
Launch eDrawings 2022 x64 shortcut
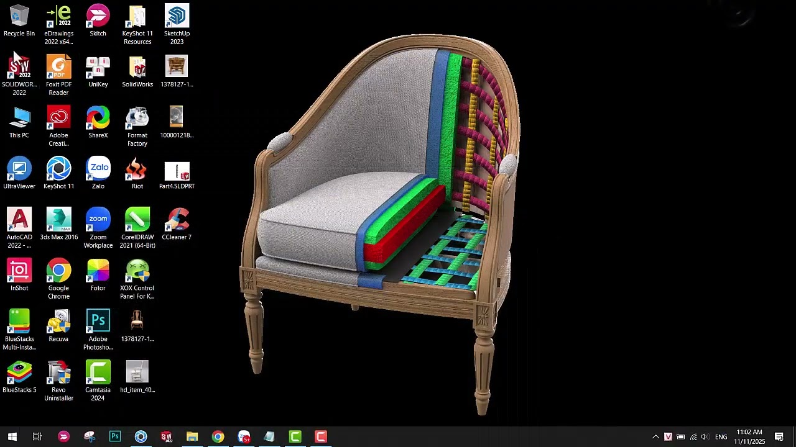pyautogui.click(x=58, y=25)
